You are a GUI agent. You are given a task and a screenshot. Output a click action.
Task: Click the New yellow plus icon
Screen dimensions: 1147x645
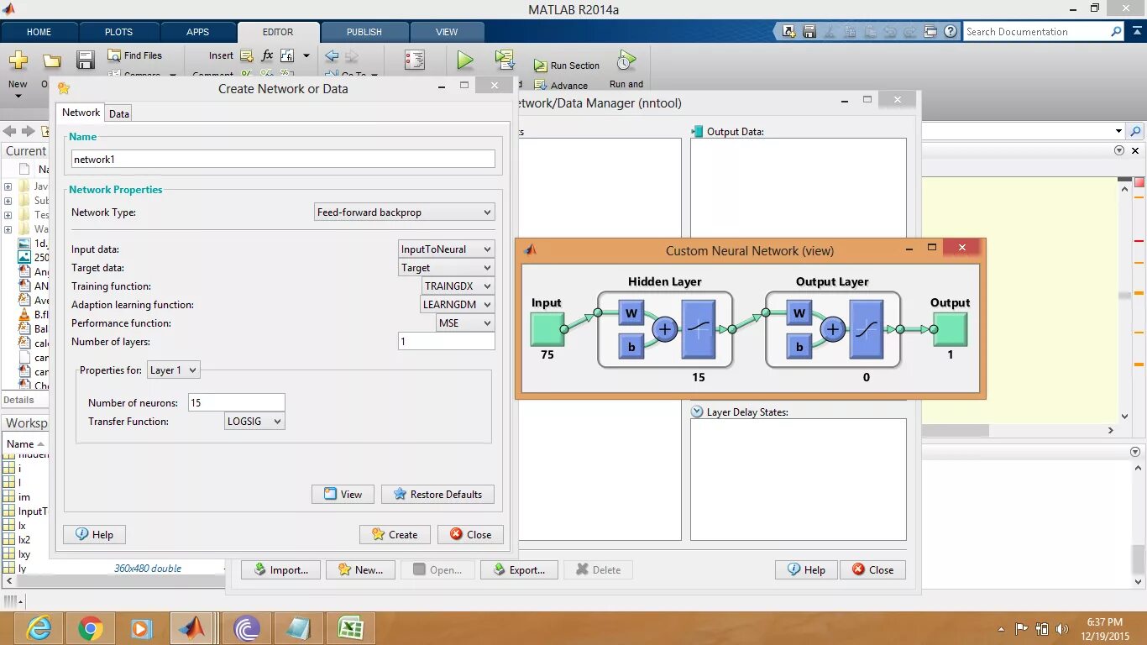[18, 60]
